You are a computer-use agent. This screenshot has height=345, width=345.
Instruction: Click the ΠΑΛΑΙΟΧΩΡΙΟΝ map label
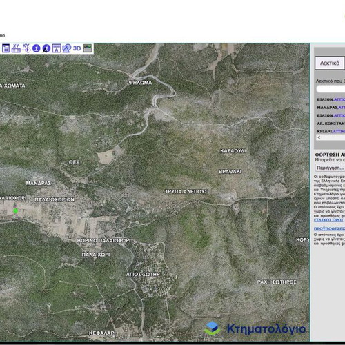(55, 199)
